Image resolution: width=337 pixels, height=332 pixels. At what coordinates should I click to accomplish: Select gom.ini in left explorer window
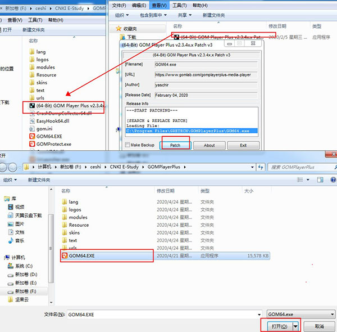(41, 129)
